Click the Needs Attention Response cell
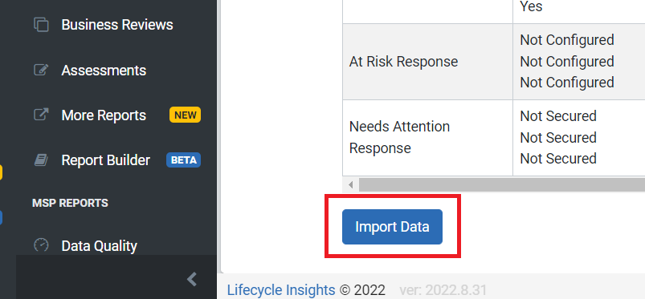The height and width of the screenshot is (299, 645). (x=427, y=138)
